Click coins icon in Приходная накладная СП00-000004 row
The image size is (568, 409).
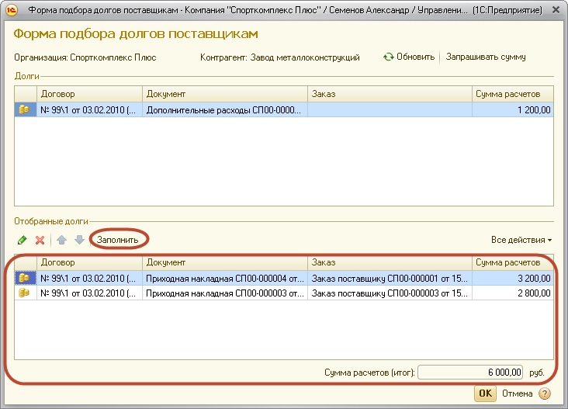(x=24, y=278)
